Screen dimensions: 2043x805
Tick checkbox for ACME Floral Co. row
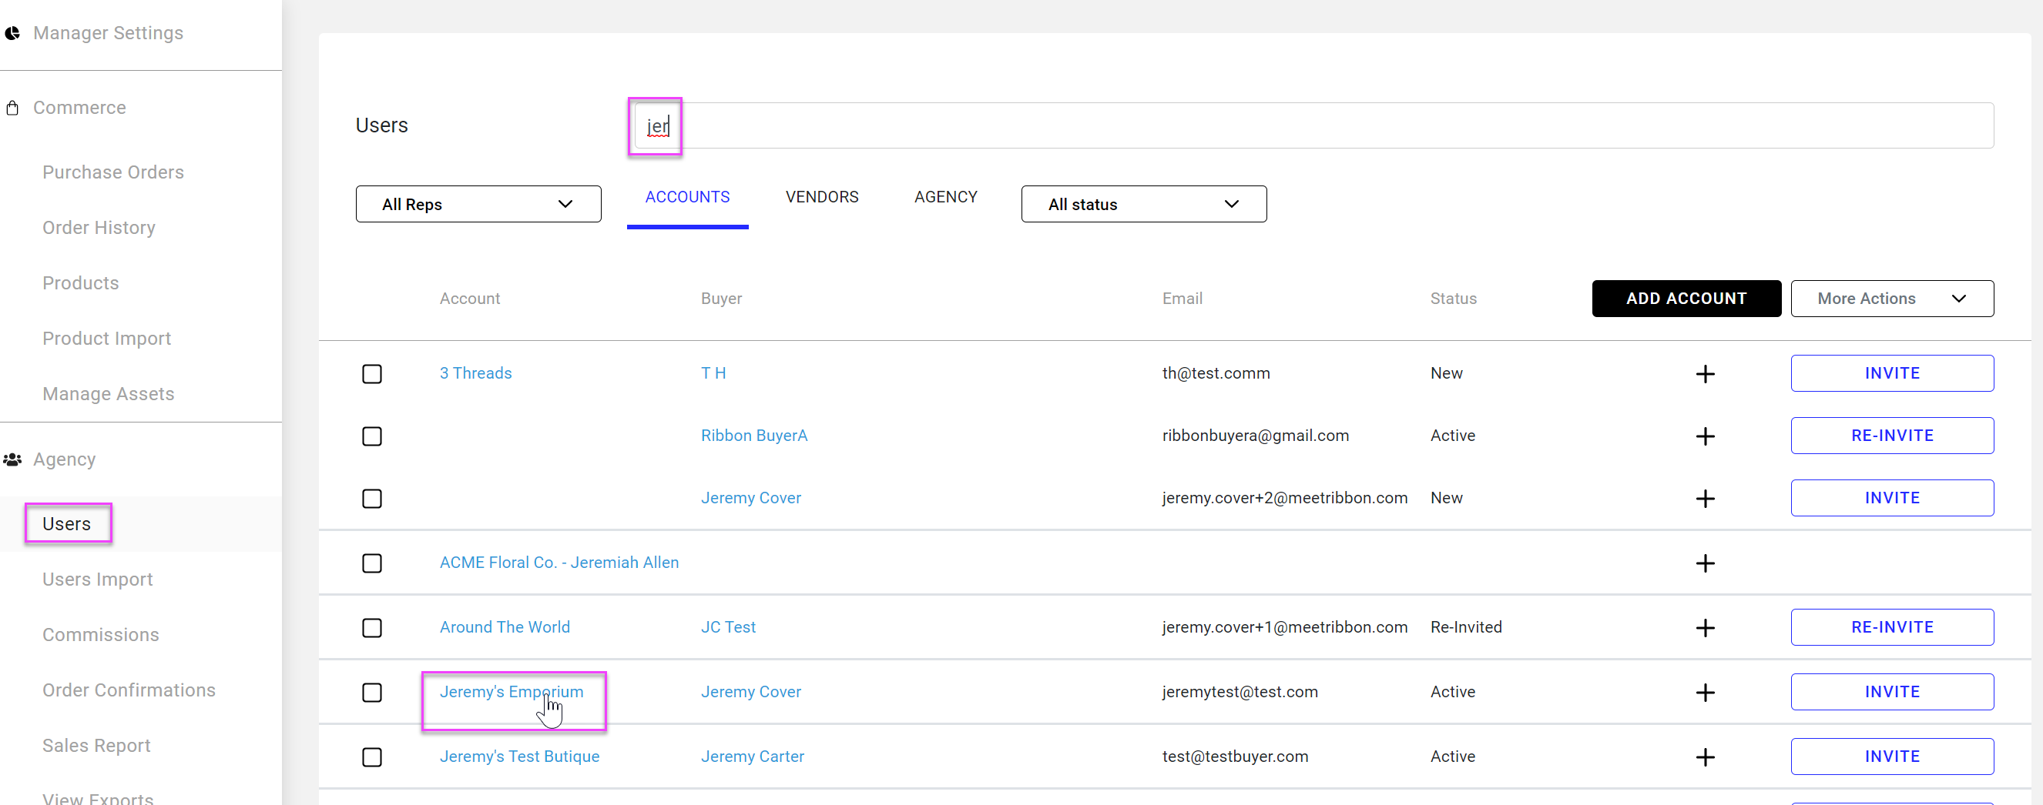(372, 563)
